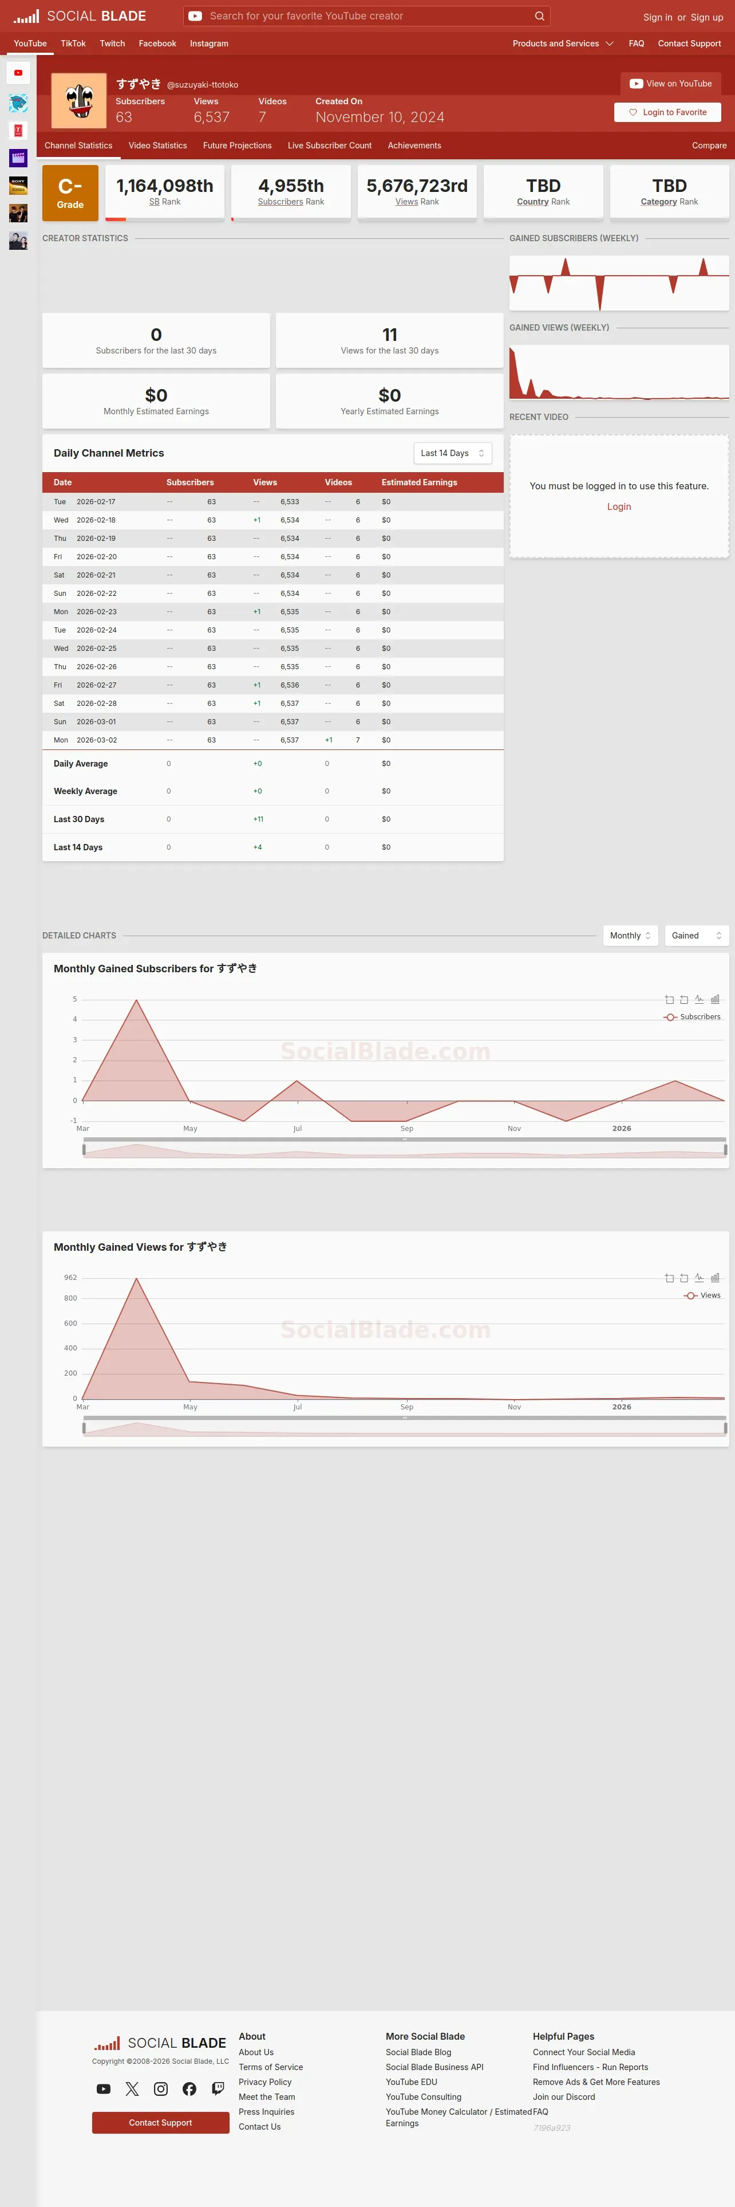Click the Views chart range slider left handle
This screenshot has width=735, height=2207.
pos(84,1428)
